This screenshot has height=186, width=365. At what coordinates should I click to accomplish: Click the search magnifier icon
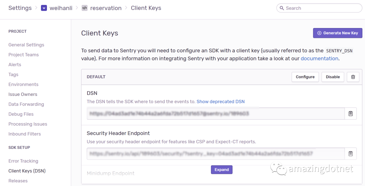point(282,8)
